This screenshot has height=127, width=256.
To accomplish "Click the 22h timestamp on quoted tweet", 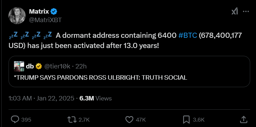I will click(x=81, y=66).
